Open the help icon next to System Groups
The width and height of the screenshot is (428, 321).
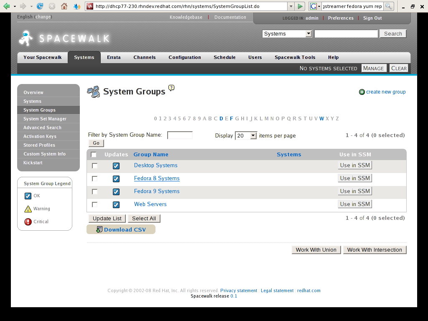[171, 88]
